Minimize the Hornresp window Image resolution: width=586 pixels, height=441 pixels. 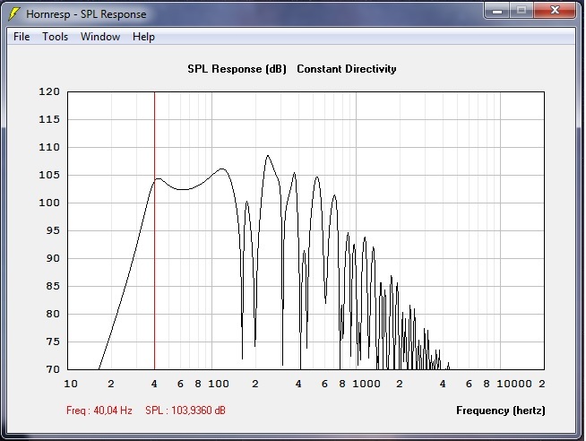tap(497, 11)
